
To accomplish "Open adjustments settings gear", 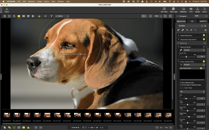I will 206,30.
